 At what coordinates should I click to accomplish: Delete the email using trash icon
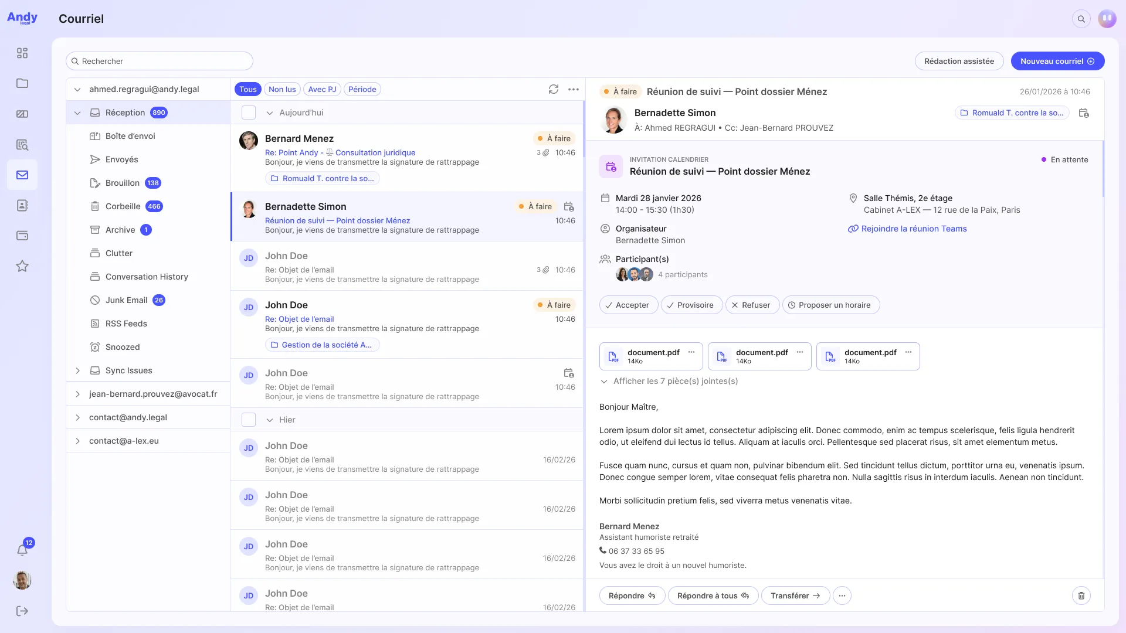click(x=1081, y=595)
